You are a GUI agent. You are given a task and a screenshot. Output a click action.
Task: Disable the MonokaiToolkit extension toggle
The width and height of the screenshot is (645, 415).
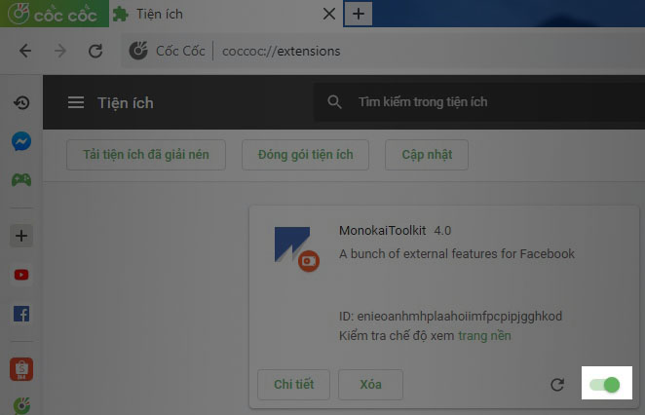coord(605,385)
